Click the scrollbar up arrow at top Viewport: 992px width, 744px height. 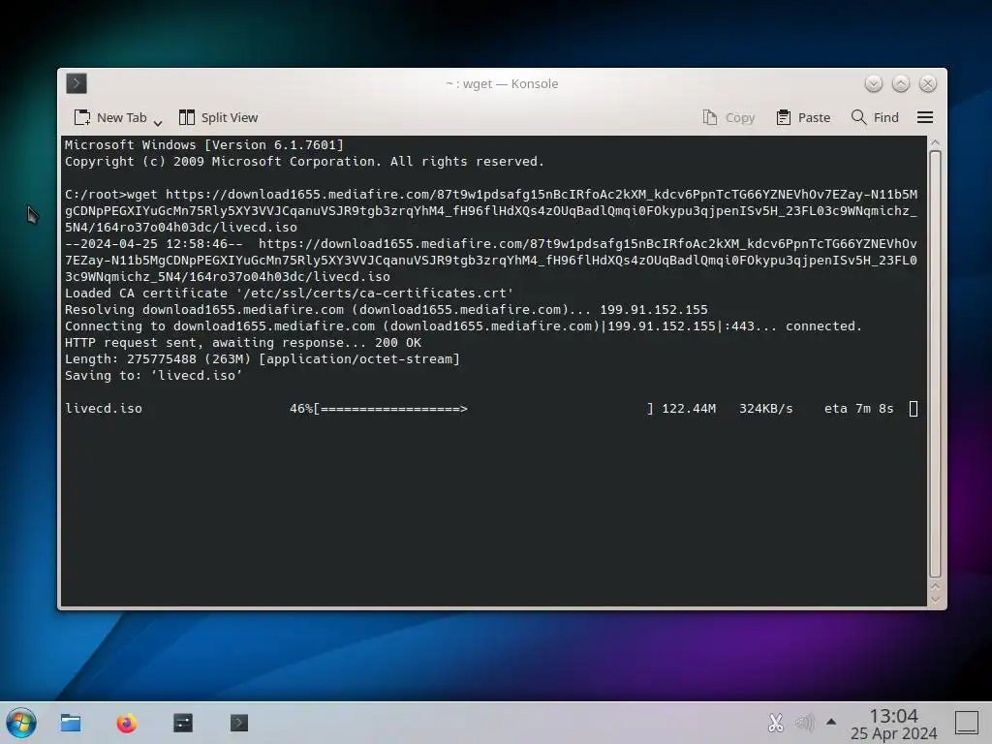(935, 143)
